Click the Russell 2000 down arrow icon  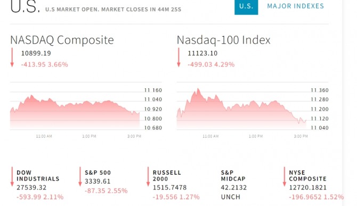[148, 176]
